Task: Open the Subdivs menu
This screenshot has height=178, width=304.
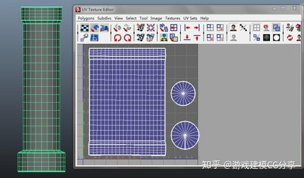Action: 104,18
